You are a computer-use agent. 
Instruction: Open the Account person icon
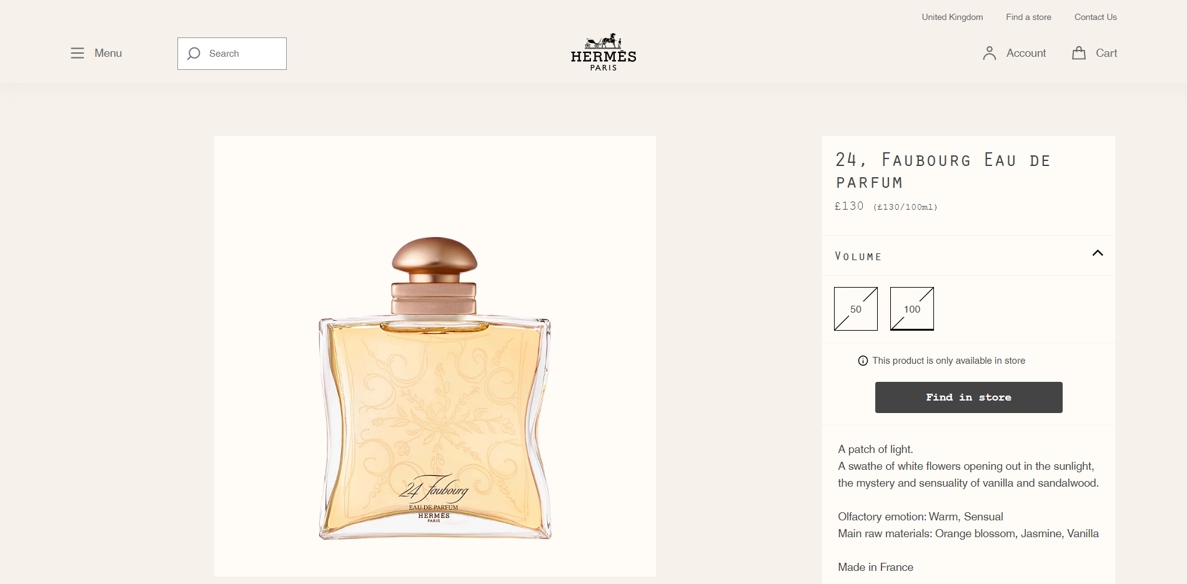pyautogui.click(x=989, y=53)
